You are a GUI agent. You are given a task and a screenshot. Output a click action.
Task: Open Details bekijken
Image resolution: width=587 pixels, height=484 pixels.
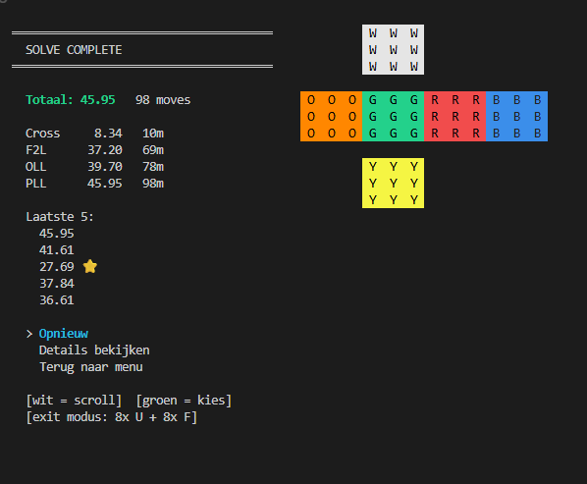coord(94,350)
